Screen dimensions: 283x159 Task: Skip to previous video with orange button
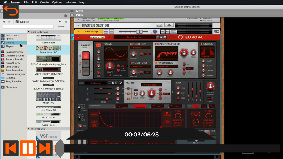tap(11, 148)
